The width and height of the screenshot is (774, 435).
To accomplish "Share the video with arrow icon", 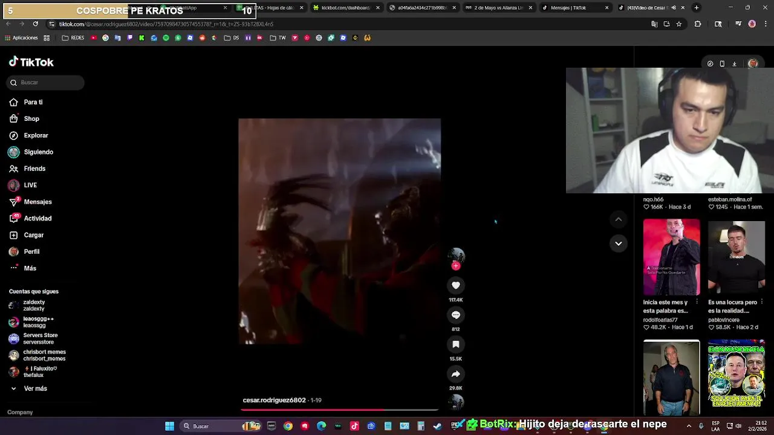I will coord(456,374).
